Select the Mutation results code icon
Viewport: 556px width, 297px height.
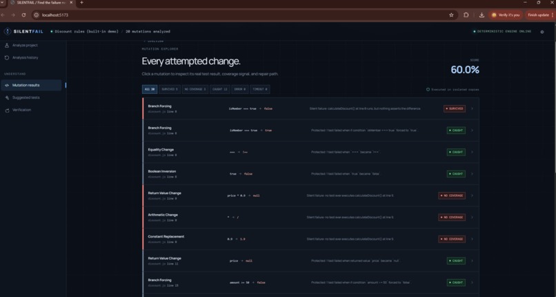(x=7, y=85)
